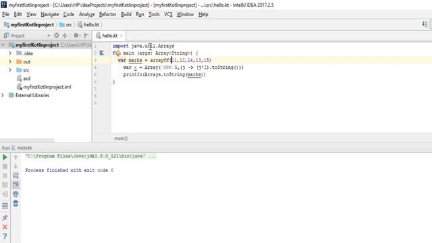Click the Restore layout icon in Run panel

pyautogui.click(x=5, y=206)
